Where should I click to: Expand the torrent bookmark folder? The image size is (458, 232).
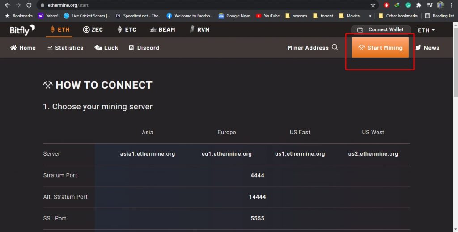click(323, 16)
